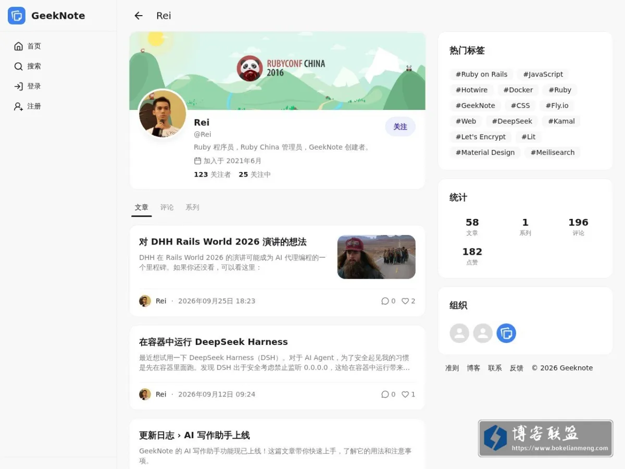This screenshot has height=469, width=625.
Task: Select the #Lit tag
Action: tap(529, 137)
